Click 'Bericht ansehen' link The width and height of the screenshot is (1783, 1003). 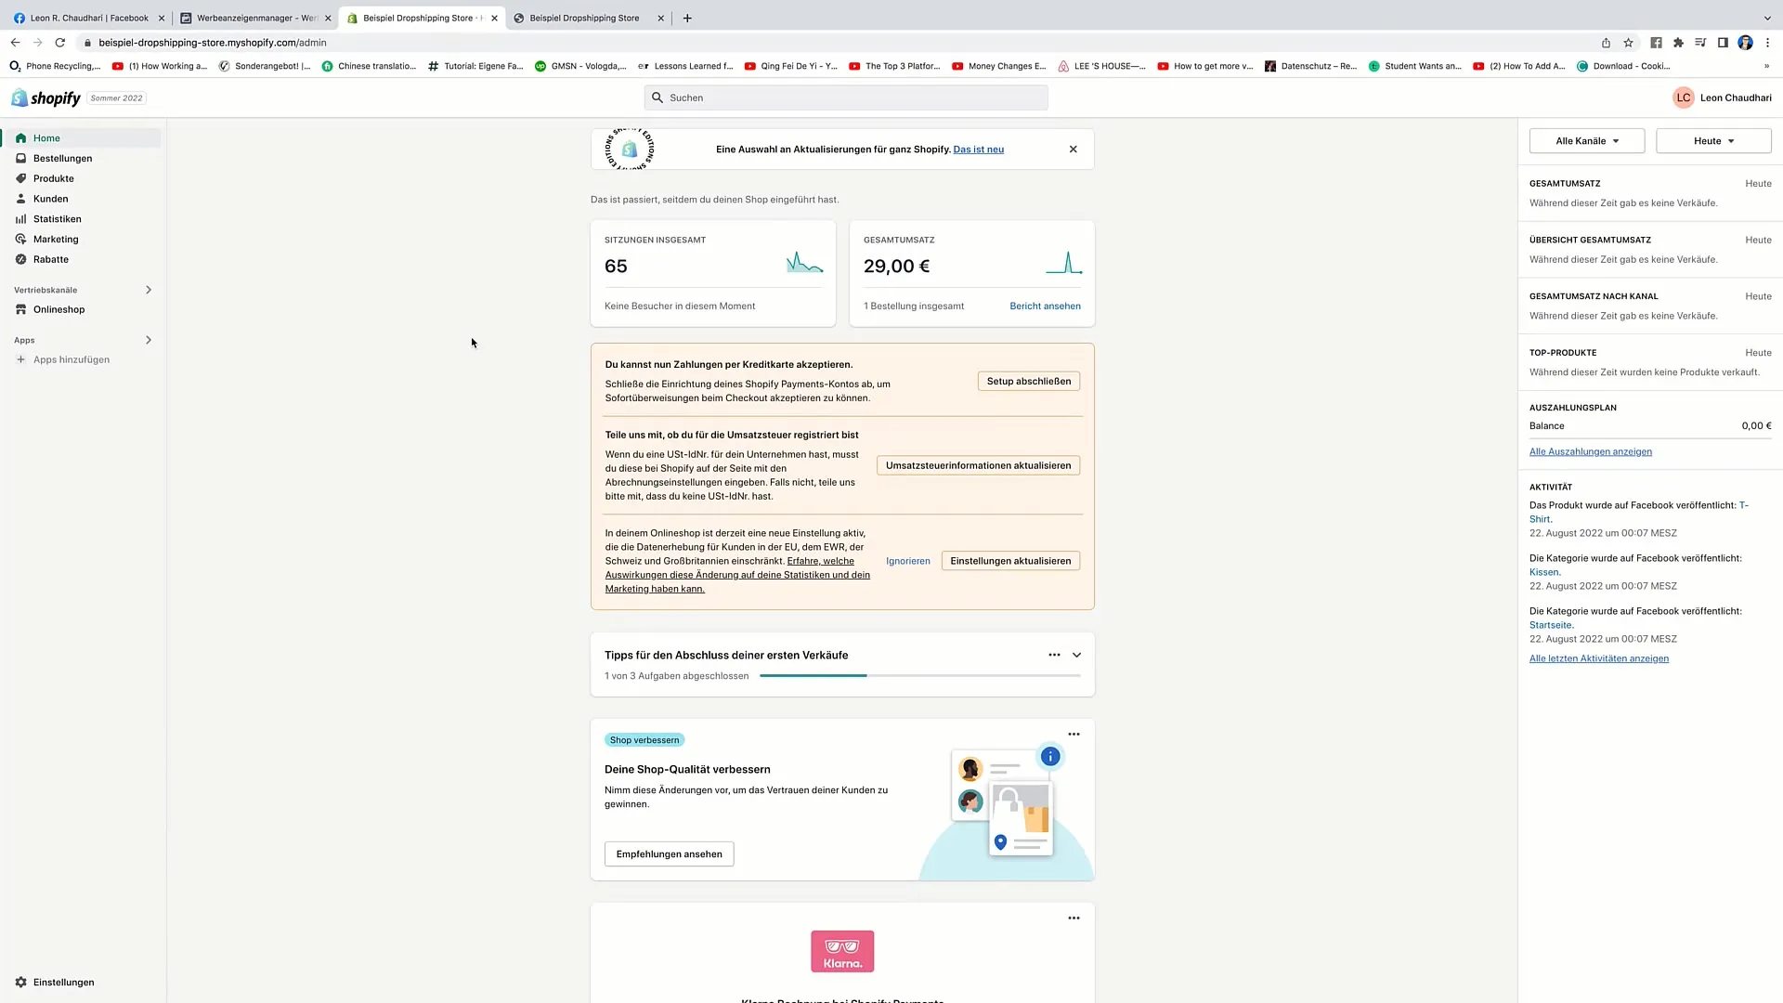1045,306
